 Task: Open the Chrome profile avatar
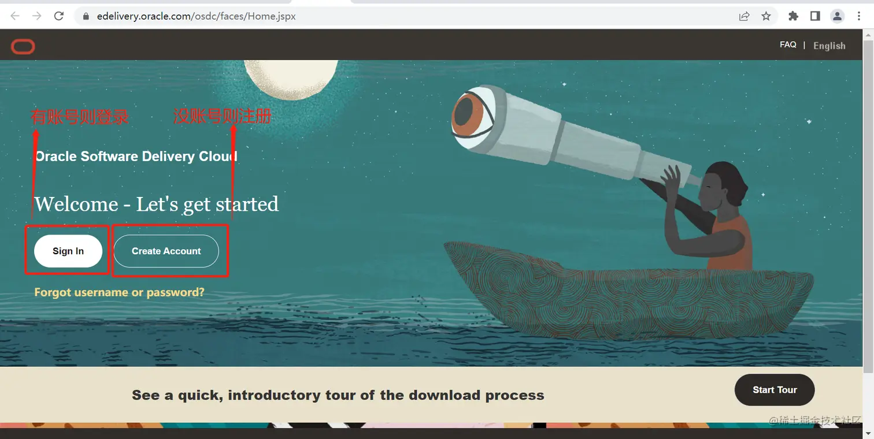(837, 16)
